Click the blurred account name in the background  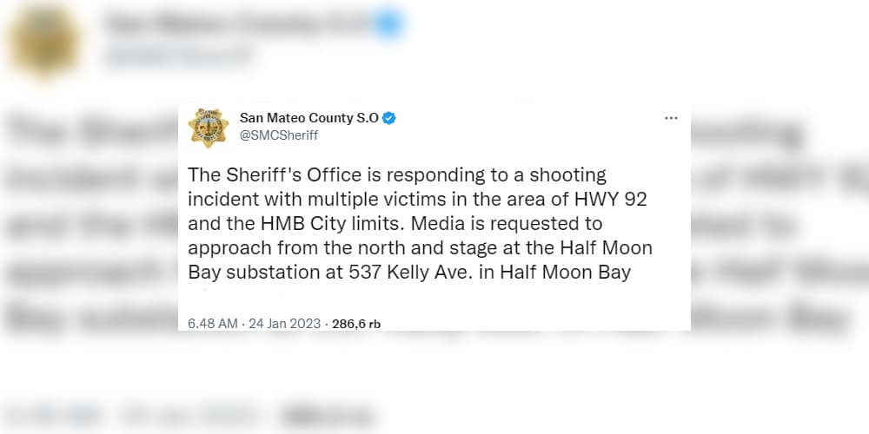click(x=237, y=23)
